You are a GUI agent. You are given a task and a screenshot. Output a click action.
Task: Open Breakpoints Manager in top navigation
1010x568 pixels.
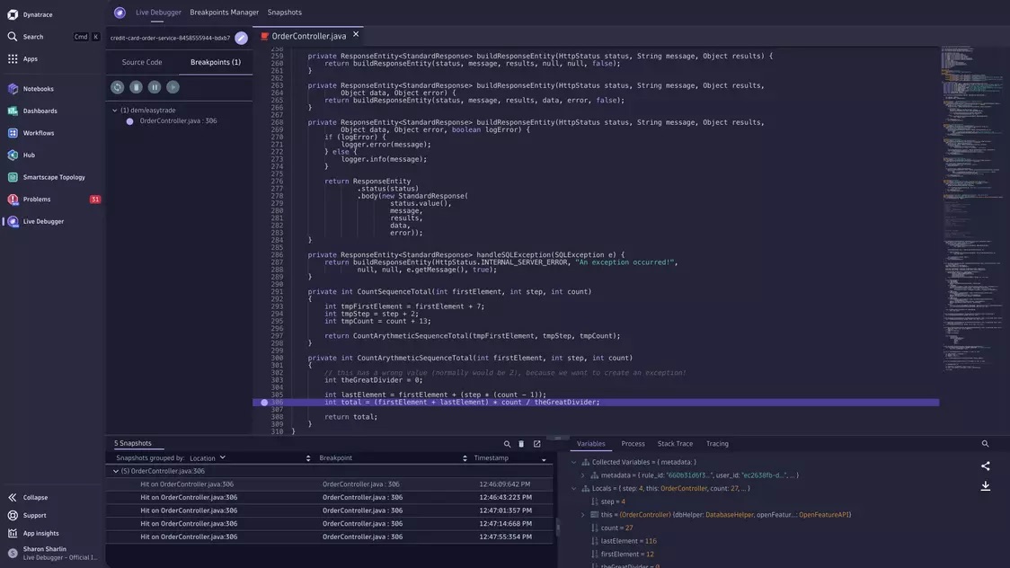tap(224, 13)
